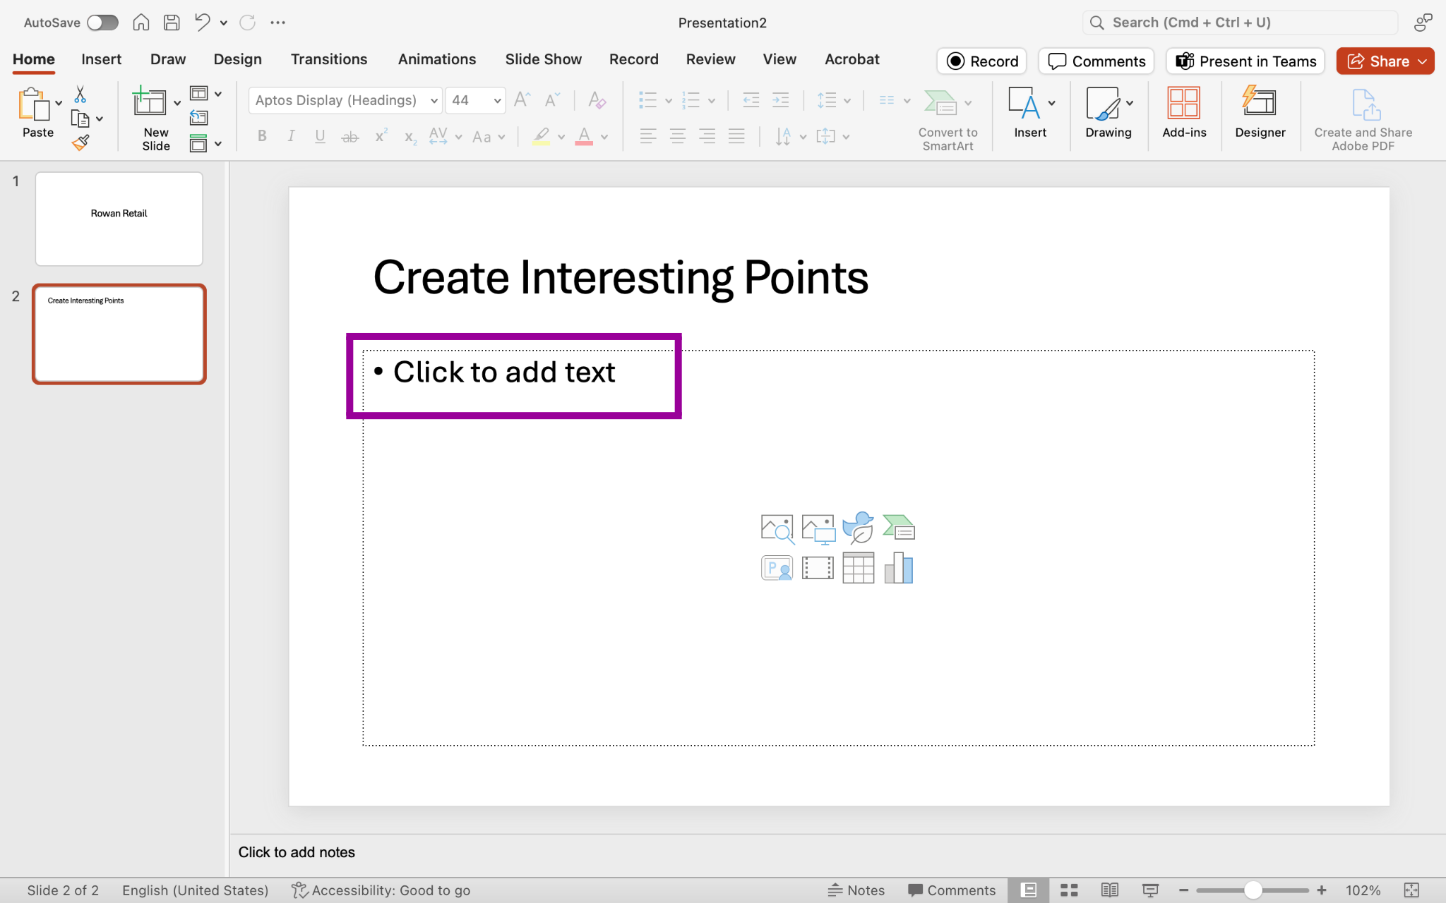1446x903 pixels.
Task: Click the Bullets list icon
Action: [x=648, y=100]
